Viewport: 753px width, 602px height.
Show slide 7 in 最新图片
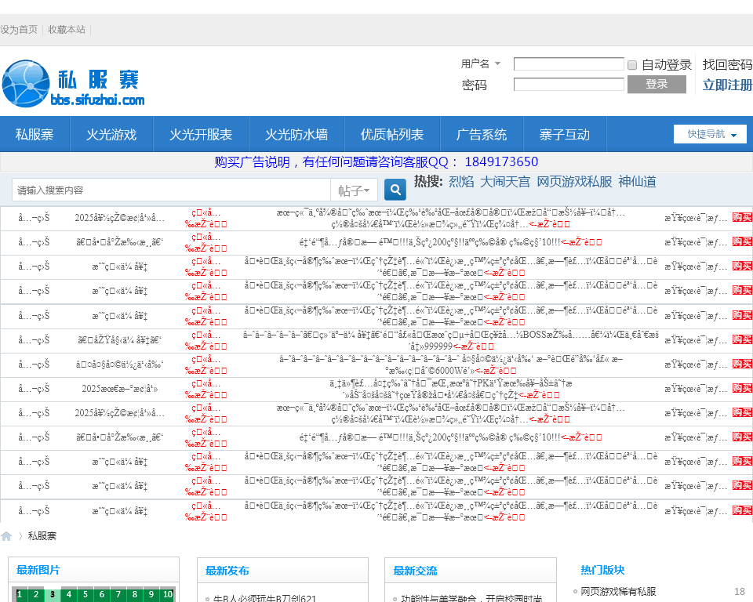[118, 594]
